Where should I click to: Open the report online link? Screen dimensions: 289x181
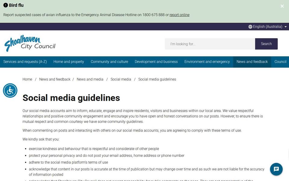tap(179, 15)
